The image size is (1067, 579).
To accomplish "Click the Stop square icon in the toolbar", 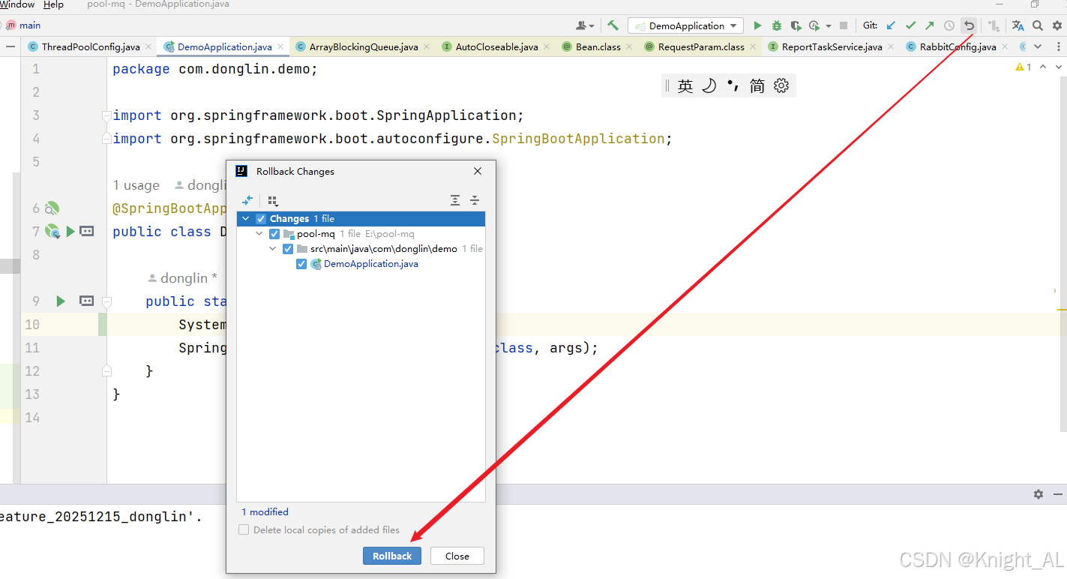I will coord(844,25).
